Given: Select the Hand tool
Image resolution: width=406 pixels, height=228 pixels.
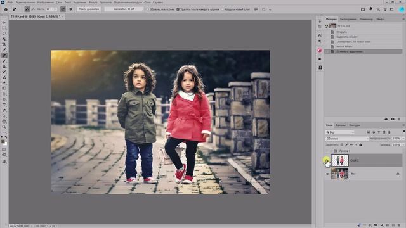Looking at the screenshot, I should click(4, 121).
